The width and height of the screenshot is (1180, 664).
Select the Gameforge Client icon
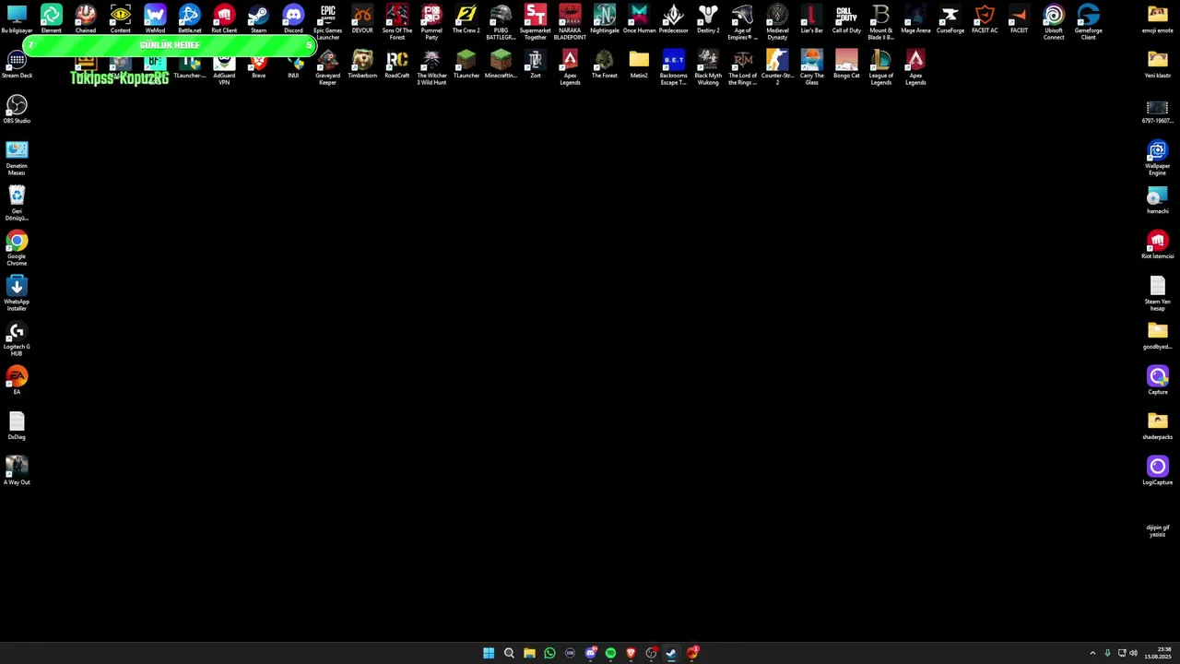[x=1088, y=22]
